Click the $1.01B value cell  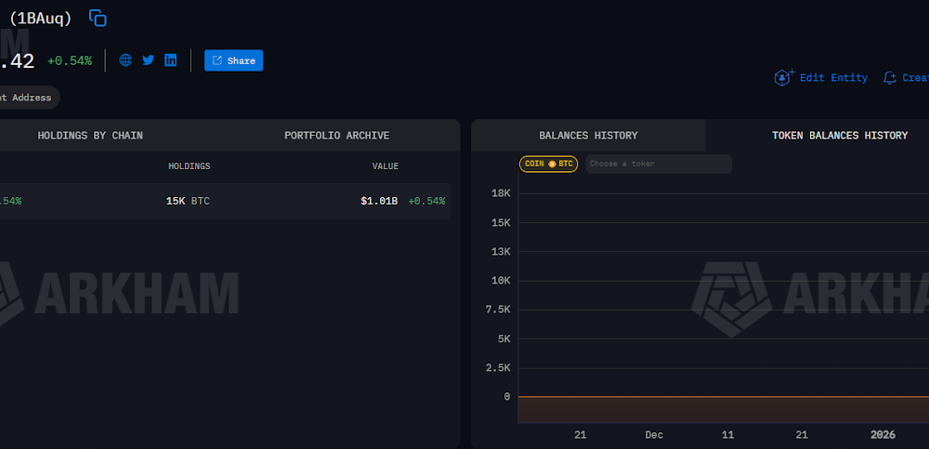379,201
